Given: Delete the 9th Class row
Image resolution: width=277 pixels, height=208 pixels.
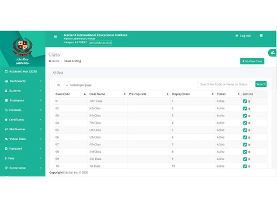Looking at the screenshot, I should click(249, 109).
